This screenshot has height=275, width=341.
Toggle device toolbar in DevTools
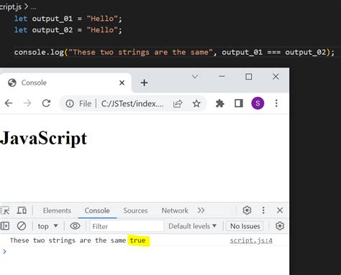pos(22,210)
